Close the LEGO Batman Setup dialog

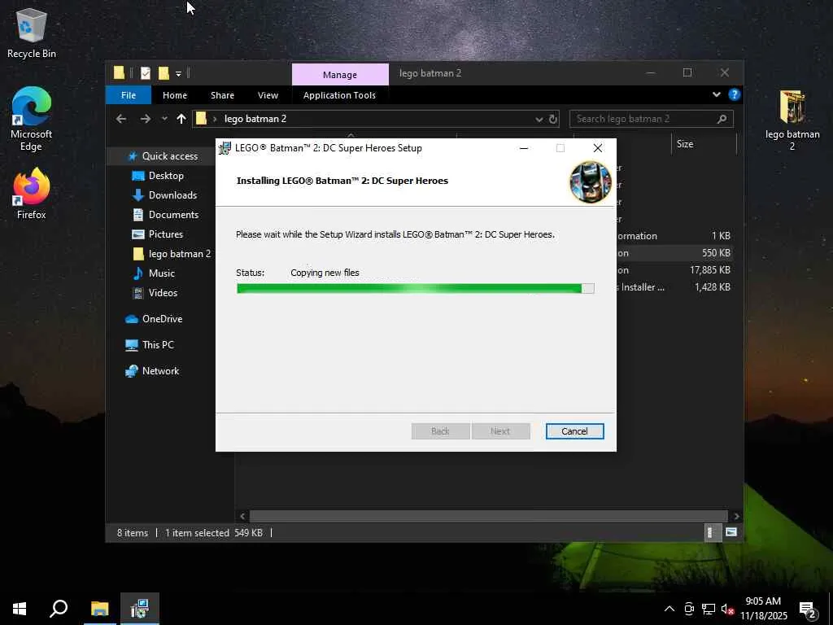click(x=598, y=148)
